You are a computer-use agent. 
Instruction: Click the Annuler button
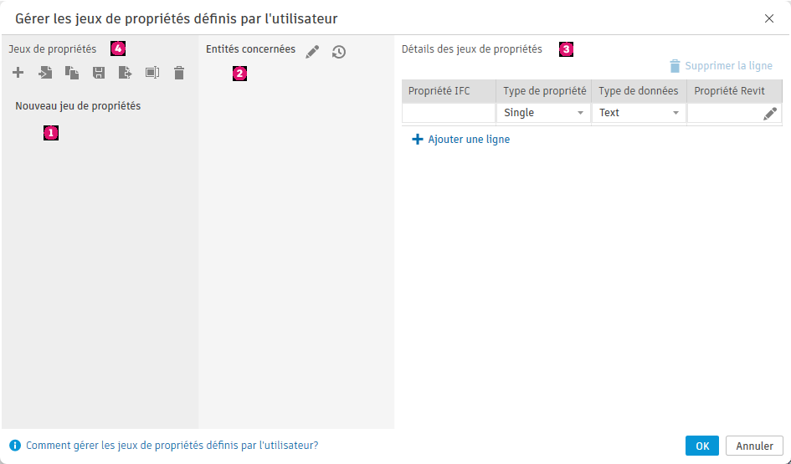point(754,446)
